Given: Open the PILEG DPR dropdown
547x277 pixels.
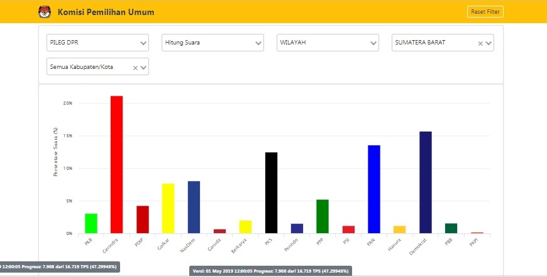Looking at the screenshot, I should click(x=97, y=43).
